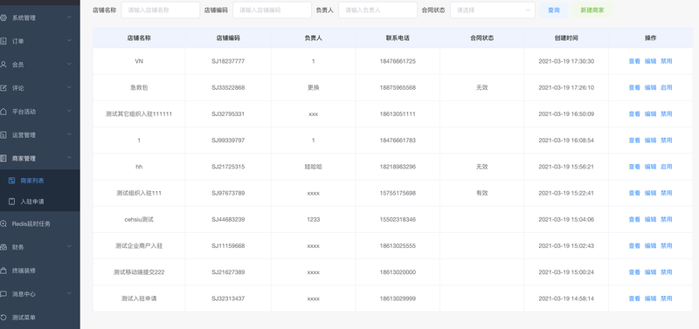Collapse the 商家管理 menu chevron
Viewport: 699px width, 329px height.
69,158
